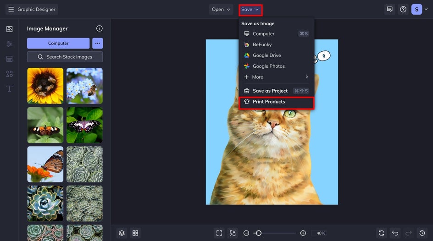Click the shrink to fit icon
Image resolution: width=433 pixels, height=241 pixels.
pos(233,233)
